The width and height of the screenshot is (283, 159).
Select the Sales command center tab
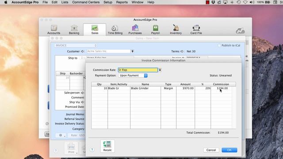click(x=95, y=30)
